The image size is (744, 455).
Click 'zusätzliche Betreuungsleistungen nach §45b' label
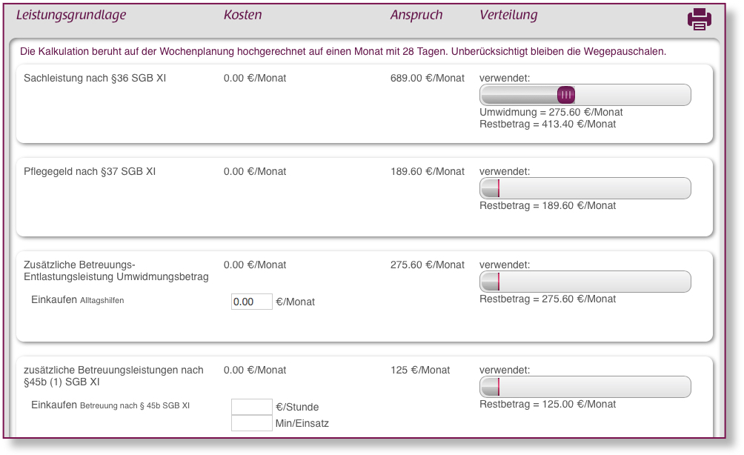point(113,376)
